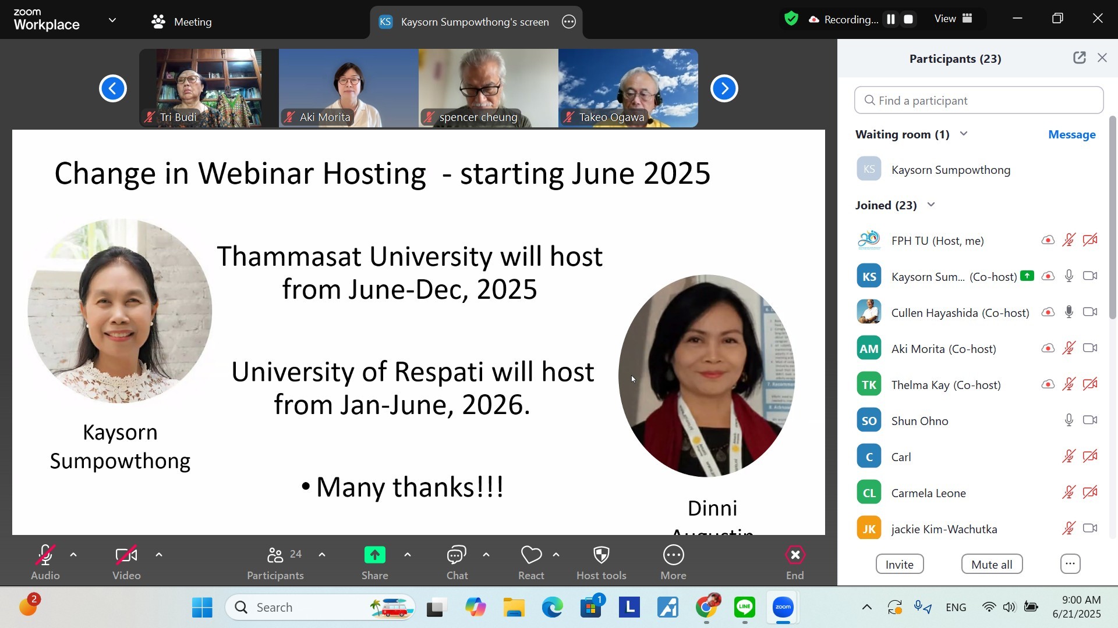Open the View layout menu
Screen dimensions: 1118x628
click(x=953, y=19)
